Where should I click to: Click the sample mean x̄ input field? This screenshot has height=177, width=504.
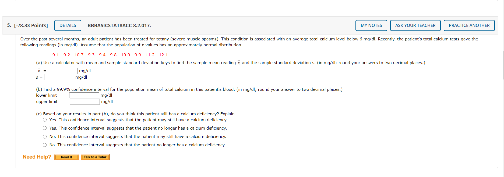(62, 71)
